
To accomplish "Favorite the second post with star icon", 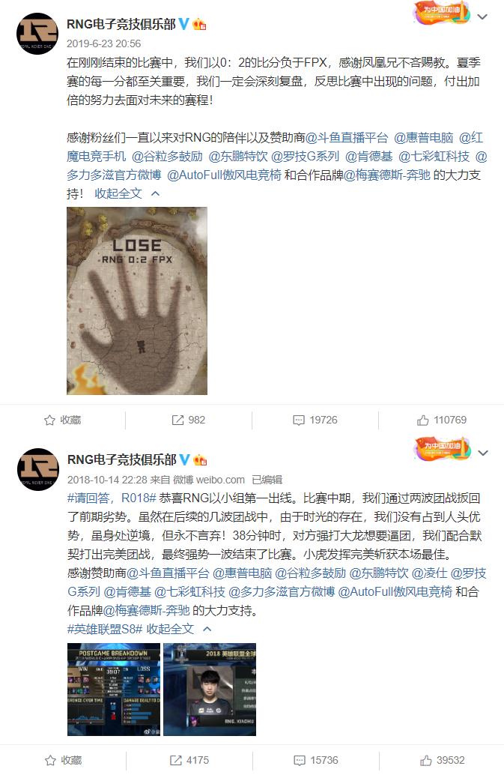I will coord(63,760).
